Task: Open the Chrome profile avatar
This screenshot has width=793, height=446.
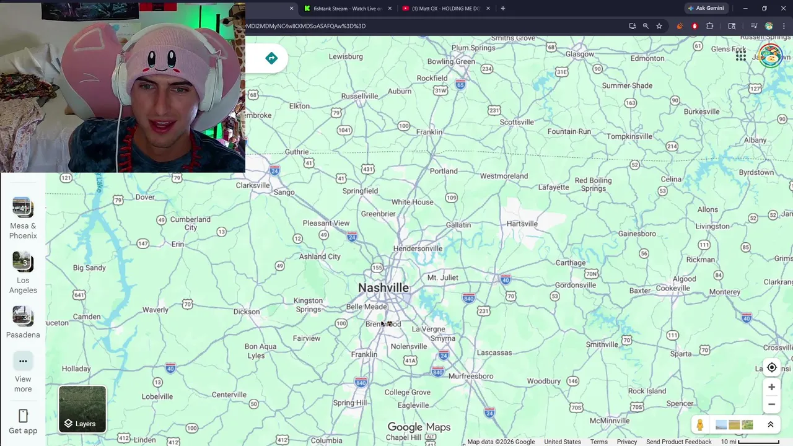Action: tap(769, 26)
